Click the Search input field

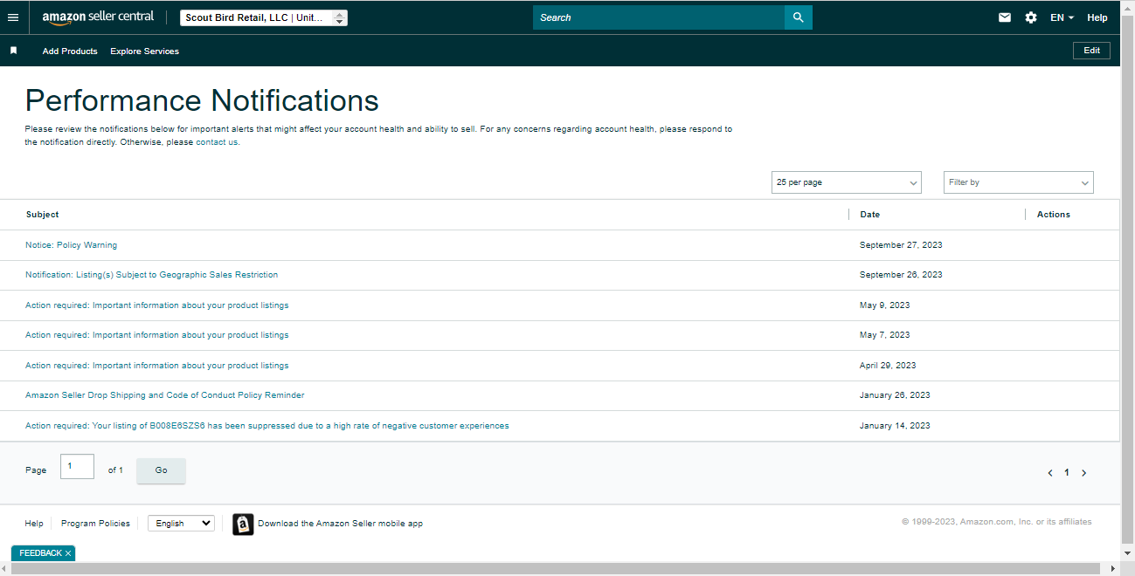point(659,17)
